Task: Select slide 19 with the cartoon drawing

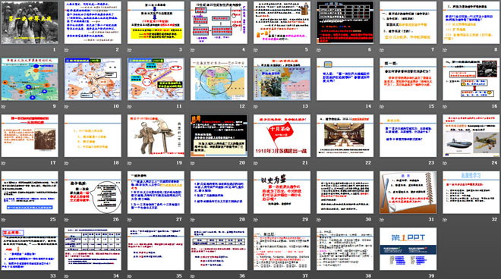Action: tap(156, 136)
